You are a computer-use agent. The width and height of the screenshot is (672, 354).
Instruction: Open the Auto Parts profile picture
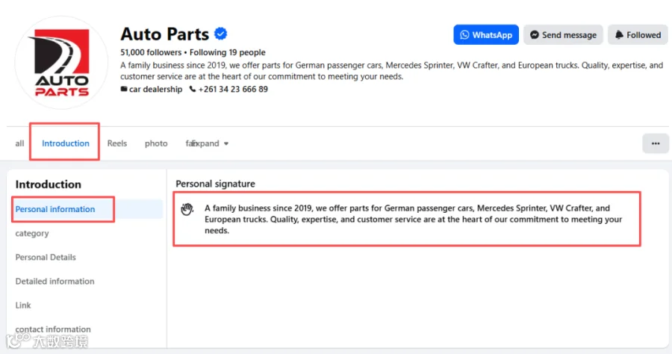(62, 63)
